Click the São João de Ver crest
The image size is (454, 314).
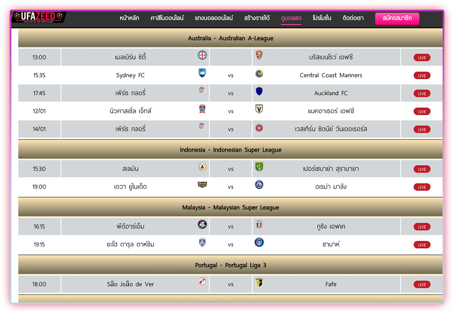[x=202, y=282]
